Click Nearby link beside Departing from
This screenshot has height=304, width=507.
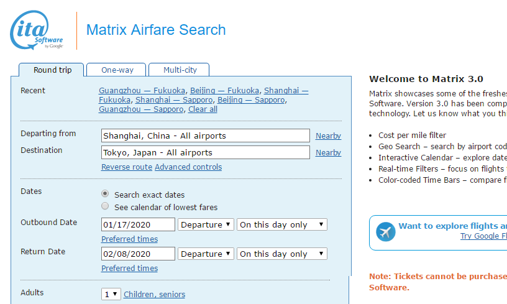click(x=328, y=136)
